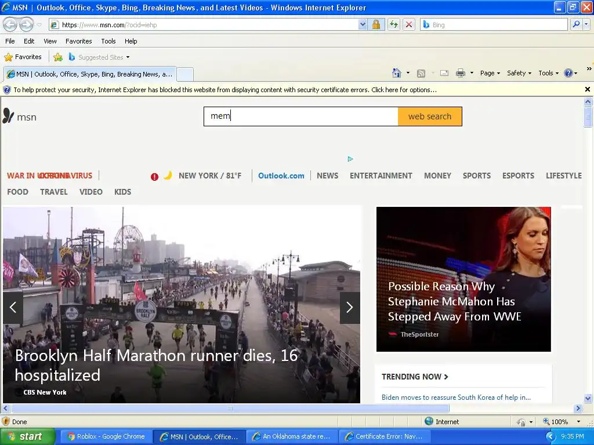Click the Refresh page icon
The image size is (594, 445).
(x=394, y=24)
